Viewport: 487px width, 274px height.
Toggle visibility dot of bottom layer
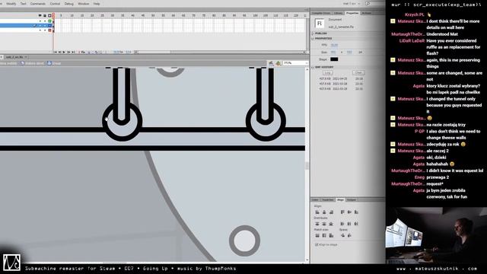point(40,30)
